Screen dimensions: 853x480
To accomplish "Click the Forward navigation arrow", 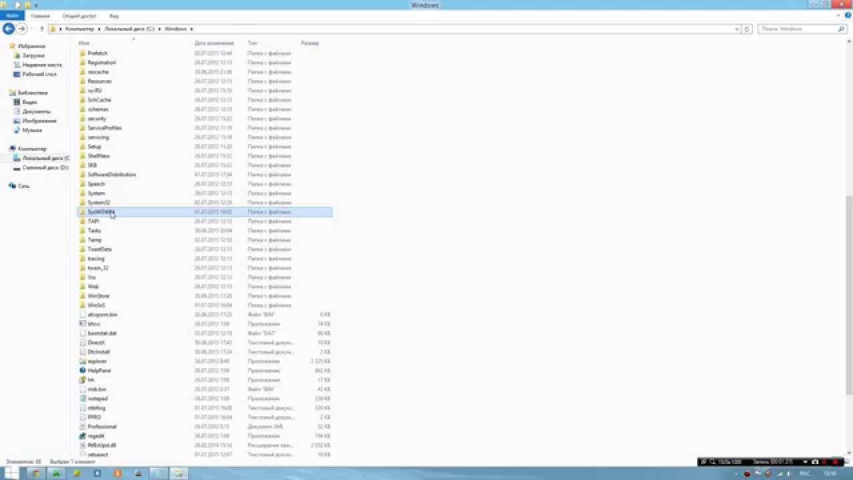I will click(x=21, y=29).
